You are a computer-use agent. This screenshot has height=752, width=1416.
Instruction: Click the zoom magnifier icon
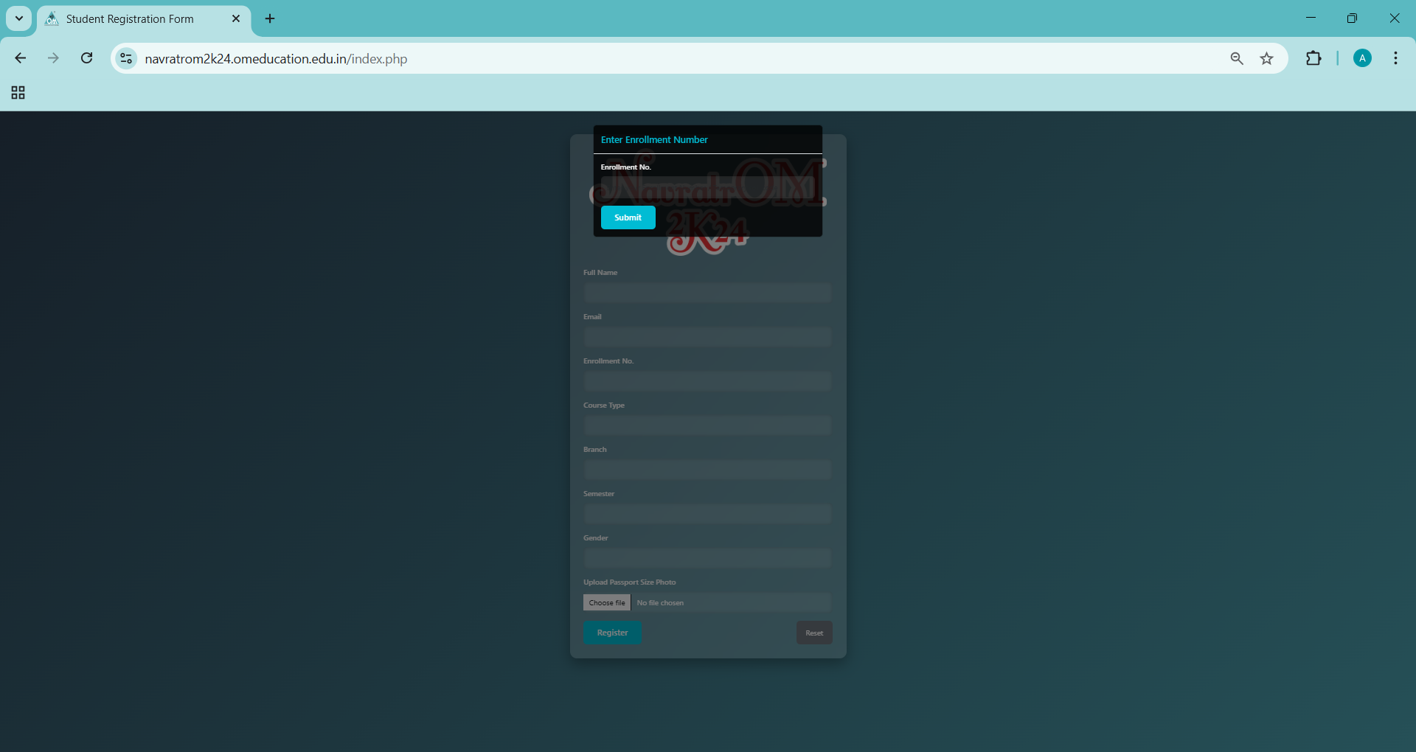coord(1237,58)
